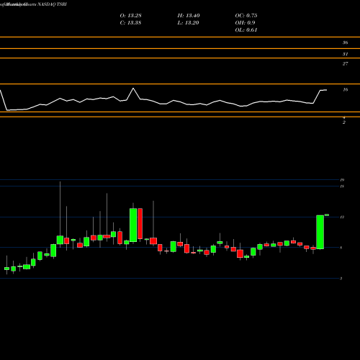Click the 36 label on the upper axis
Image resolution: width=360 pixels, height=360 pixels.
(x=345, y=42)
